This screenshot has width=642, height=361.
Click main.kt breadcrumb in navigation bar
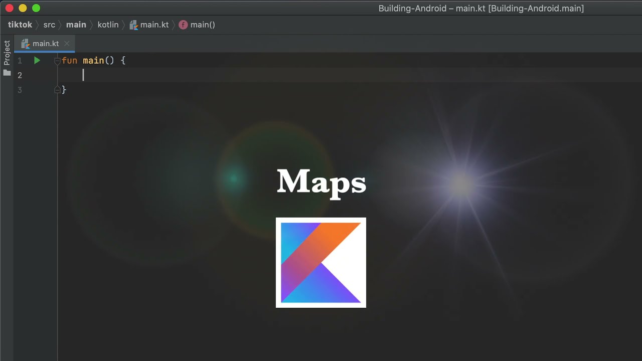pyautogui.click(x=149, y=25)
